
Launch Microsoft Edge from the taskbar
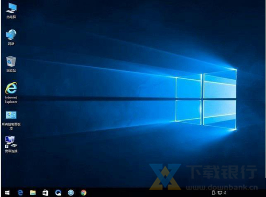pos(20,193)
